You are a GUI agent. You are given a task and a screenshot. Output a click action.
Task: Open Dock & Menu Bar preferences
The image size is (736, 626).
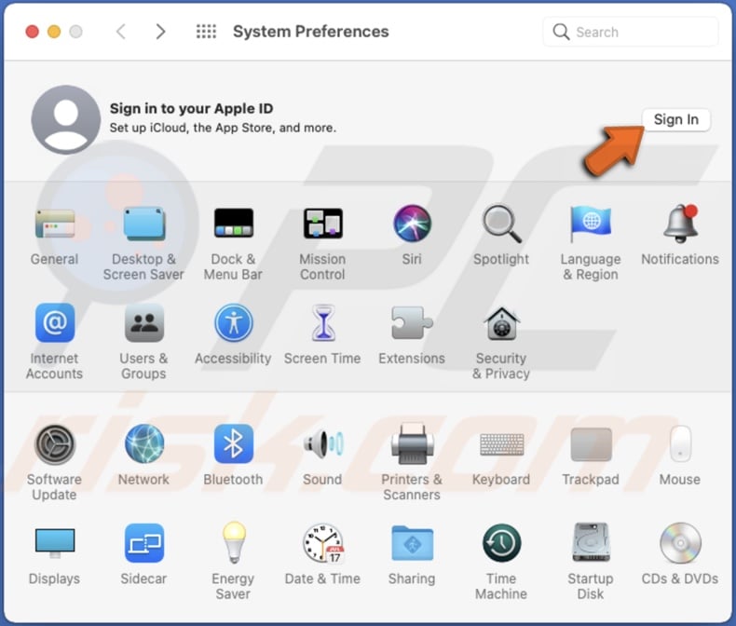[233, 223]
